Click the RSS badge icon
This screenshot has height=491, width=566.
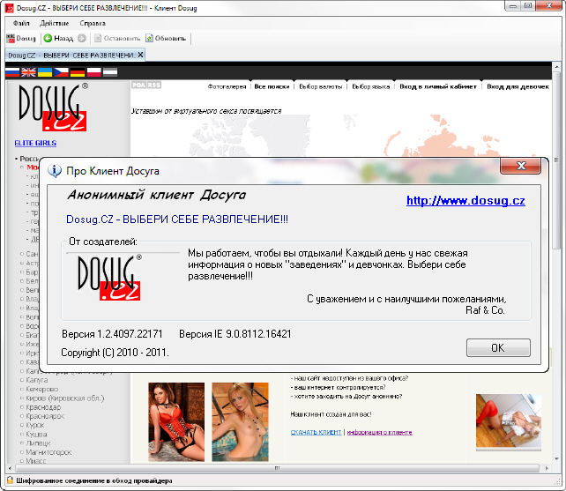pyautogui.click(x=154, y=85)
